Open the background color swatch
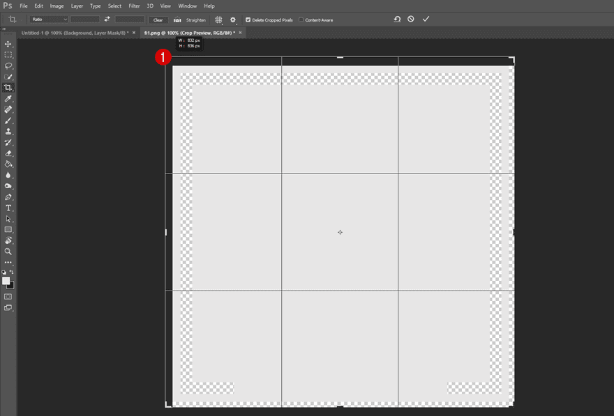Viewport: 614px width, 416px height. (12, 286)
